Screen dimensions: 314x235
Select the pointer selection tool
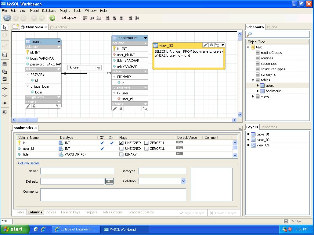5,27
